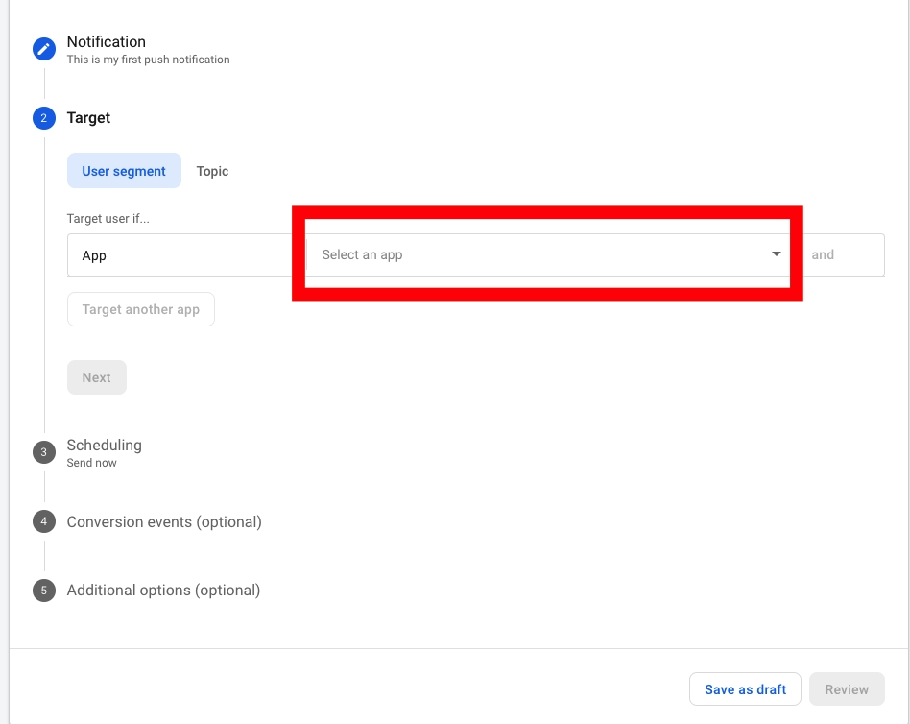
Task: Expand the Scheduling section heading
Action: click(x=104, y=446)
